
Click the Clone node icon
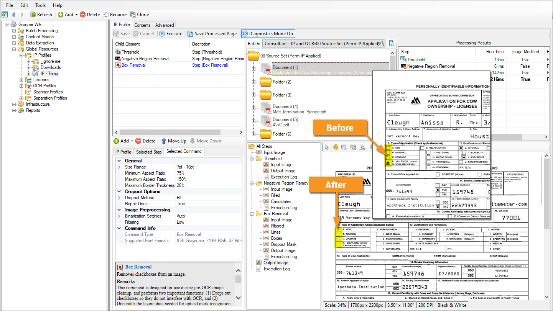point(133,15)
